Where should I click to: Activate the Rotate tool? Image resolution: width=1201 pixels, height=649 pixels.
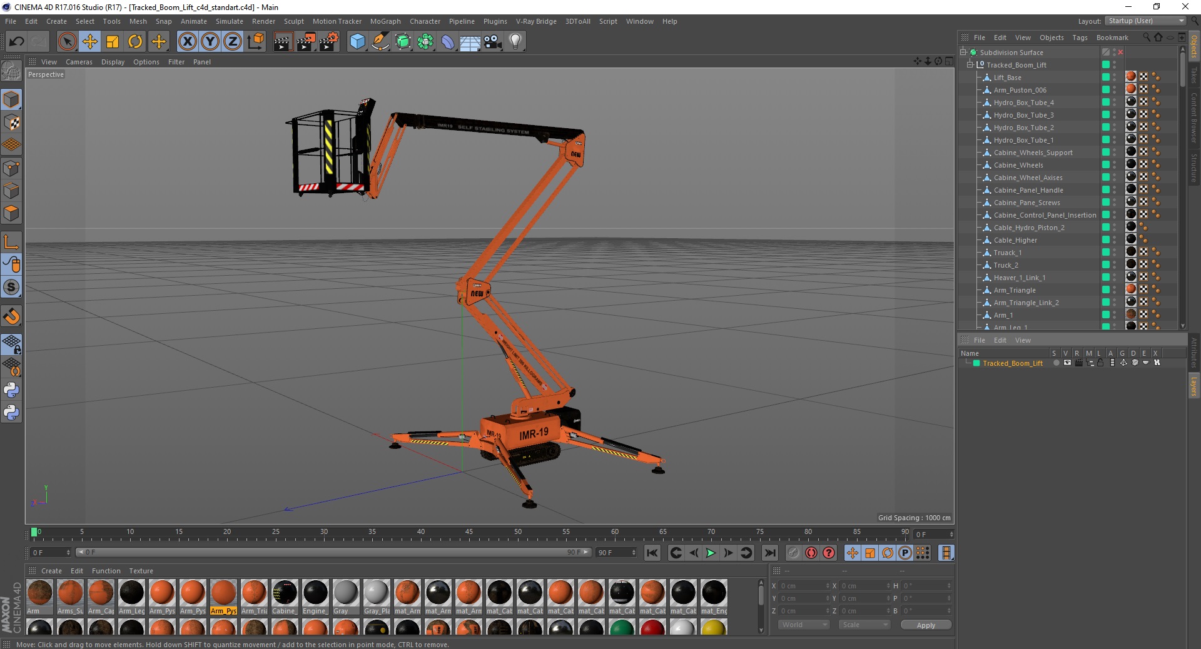click(135, 42)
